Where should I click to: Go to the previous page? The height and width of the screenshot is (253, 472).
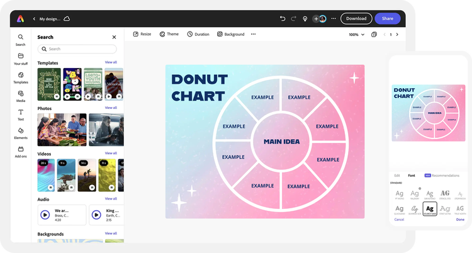pyautogui.click(x=385, y=35)
